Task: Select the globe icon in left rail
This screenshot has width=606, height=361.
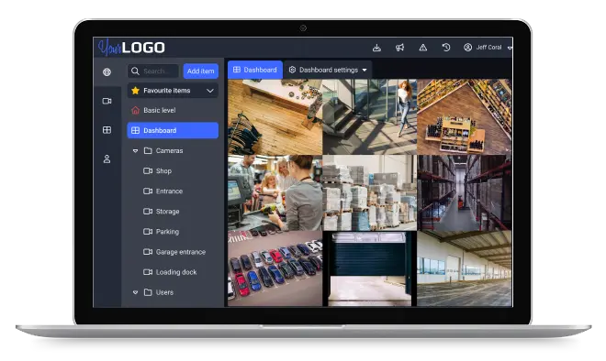Action: point(107,71)
